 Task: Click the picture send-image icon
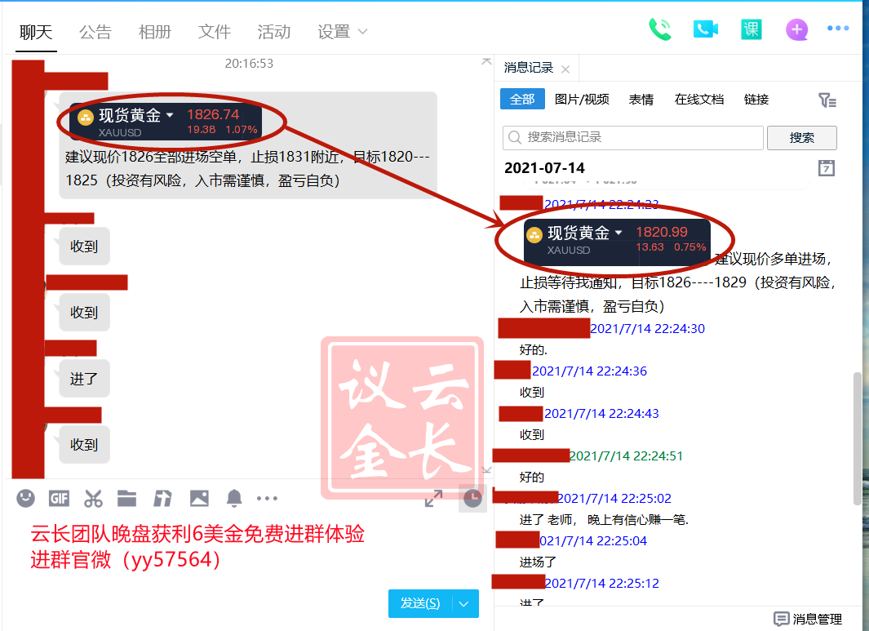click(199, 499)
